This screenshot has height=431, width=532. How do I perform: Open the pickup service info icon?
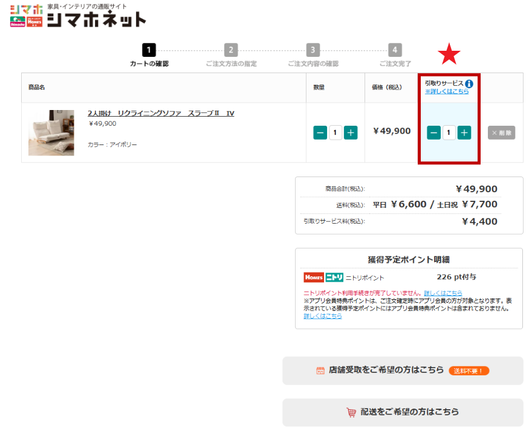[469, 83]
